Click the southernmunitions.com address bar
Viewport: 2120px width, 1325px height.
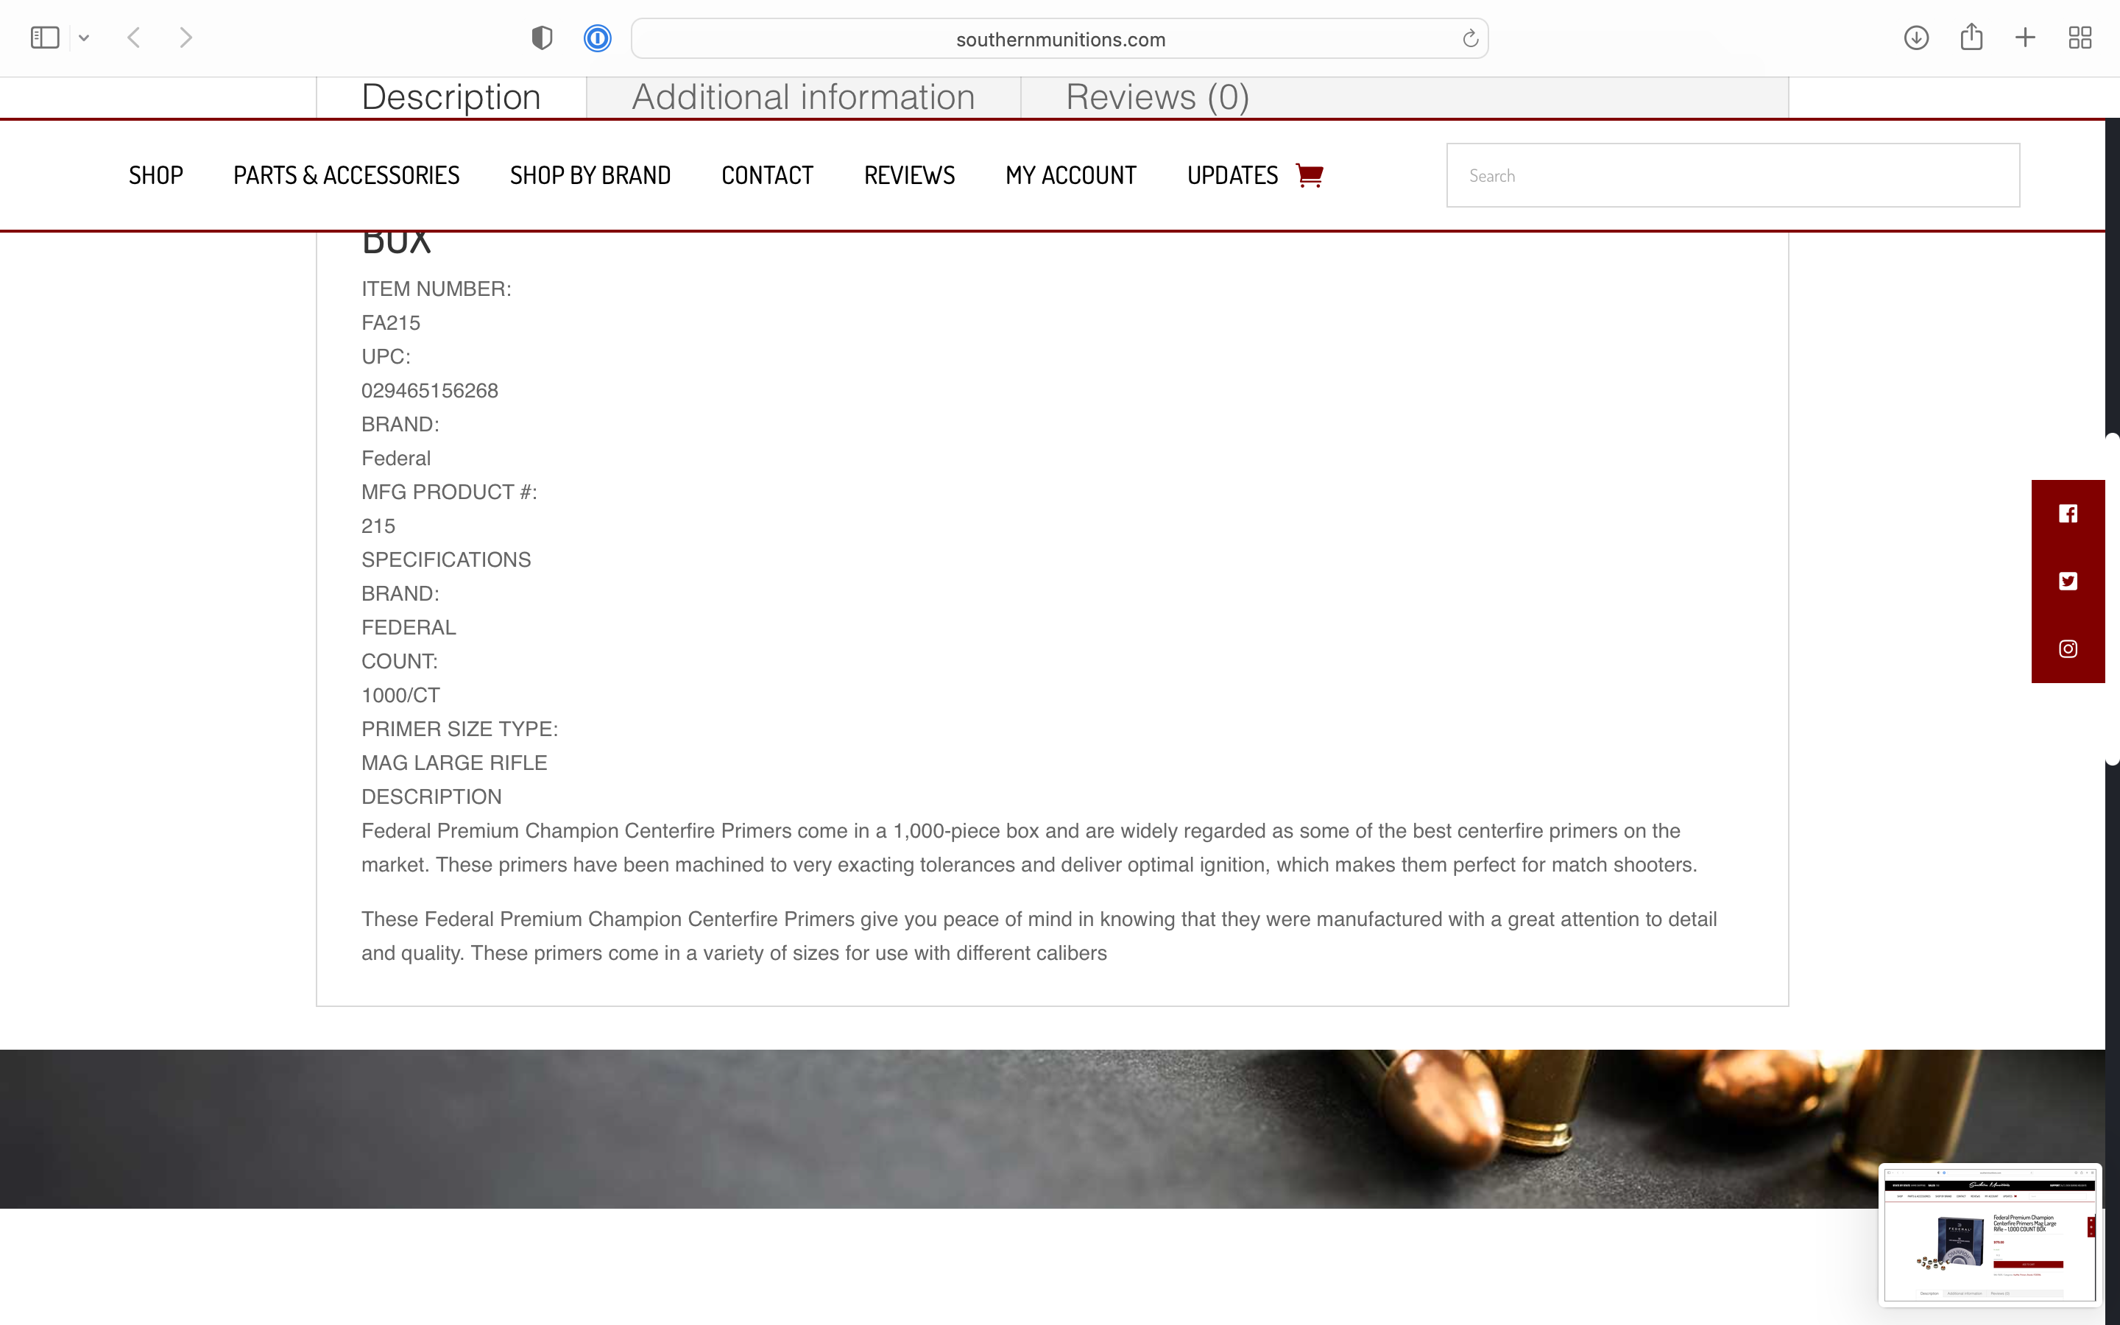tap(1060, 38)
